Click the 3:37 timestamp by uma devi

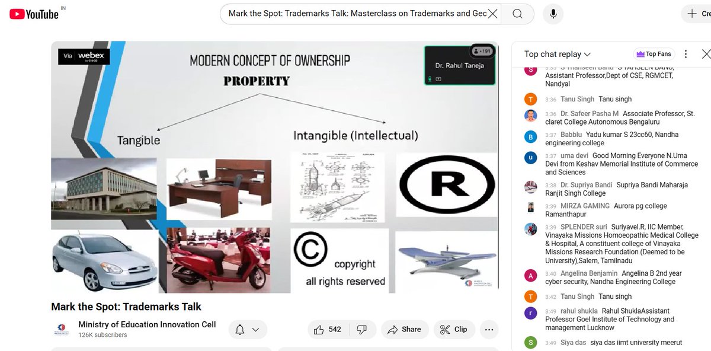(550, 157)
